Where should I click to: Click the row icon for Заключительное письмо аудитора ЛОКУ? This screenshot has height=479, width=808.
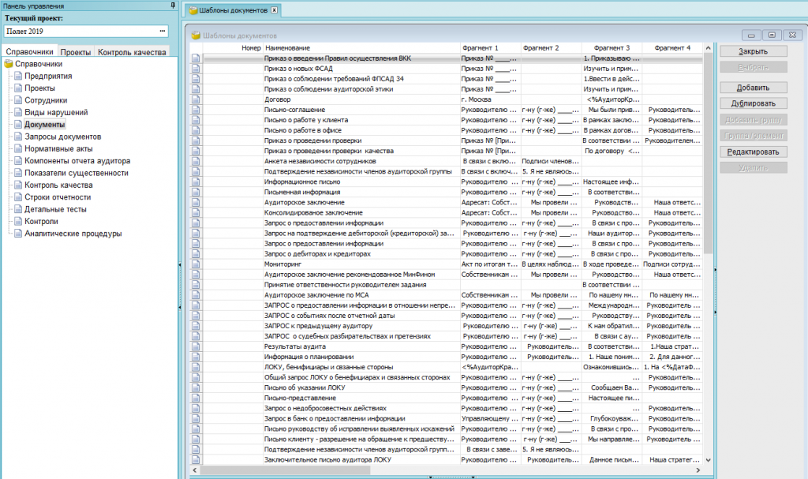pyautogui.click(x=196, y=460)
